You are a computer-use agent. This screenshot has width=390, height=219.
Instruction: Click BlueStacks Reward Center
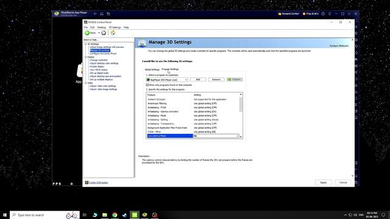coord(288,14)
